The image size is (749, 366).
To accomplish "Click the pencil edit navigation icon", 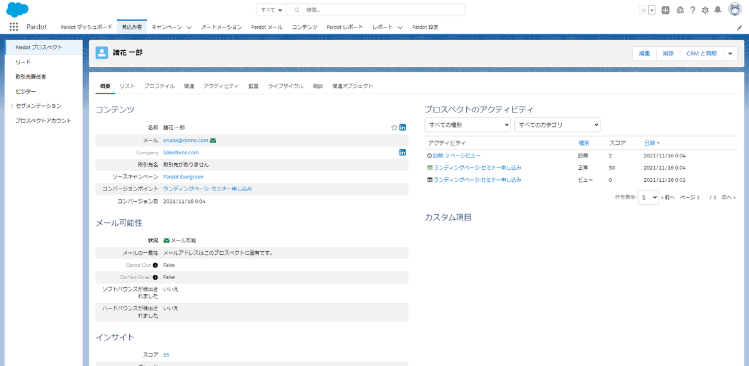I will click(x=740, y=27).
